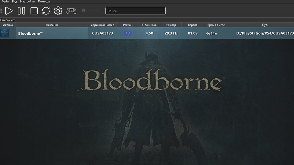Sort by the Название column header
Image resolution: width=294 pixels, height=165 pixels.
[52, 25]
